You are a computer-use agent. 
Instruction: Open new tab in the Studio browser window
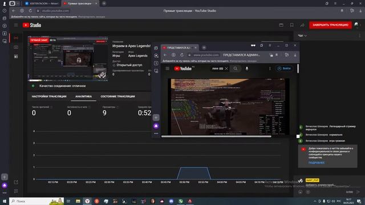click(104, 3)
